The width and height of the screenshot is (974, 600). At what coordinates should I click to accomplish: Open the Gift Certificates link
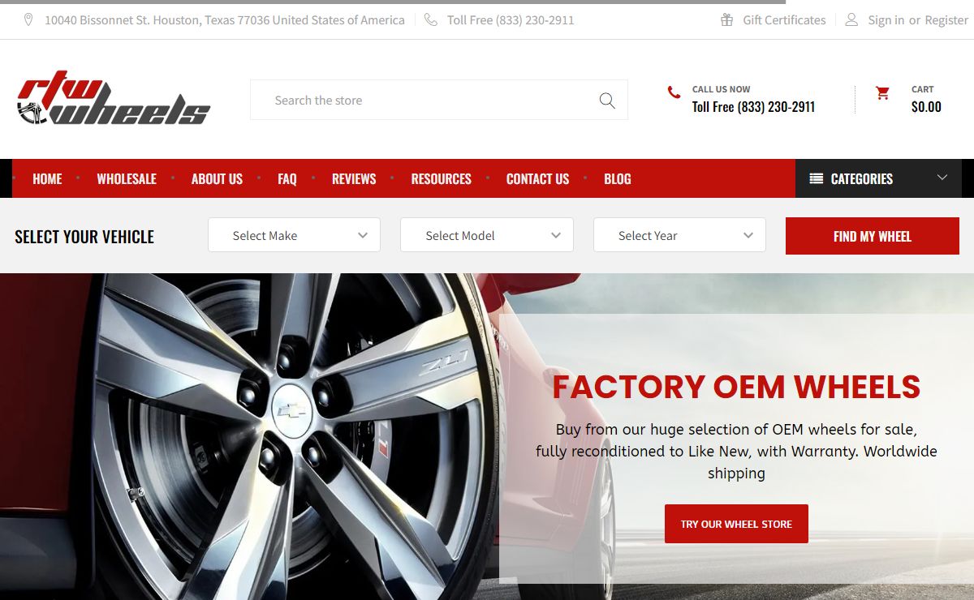coord(784,20)
